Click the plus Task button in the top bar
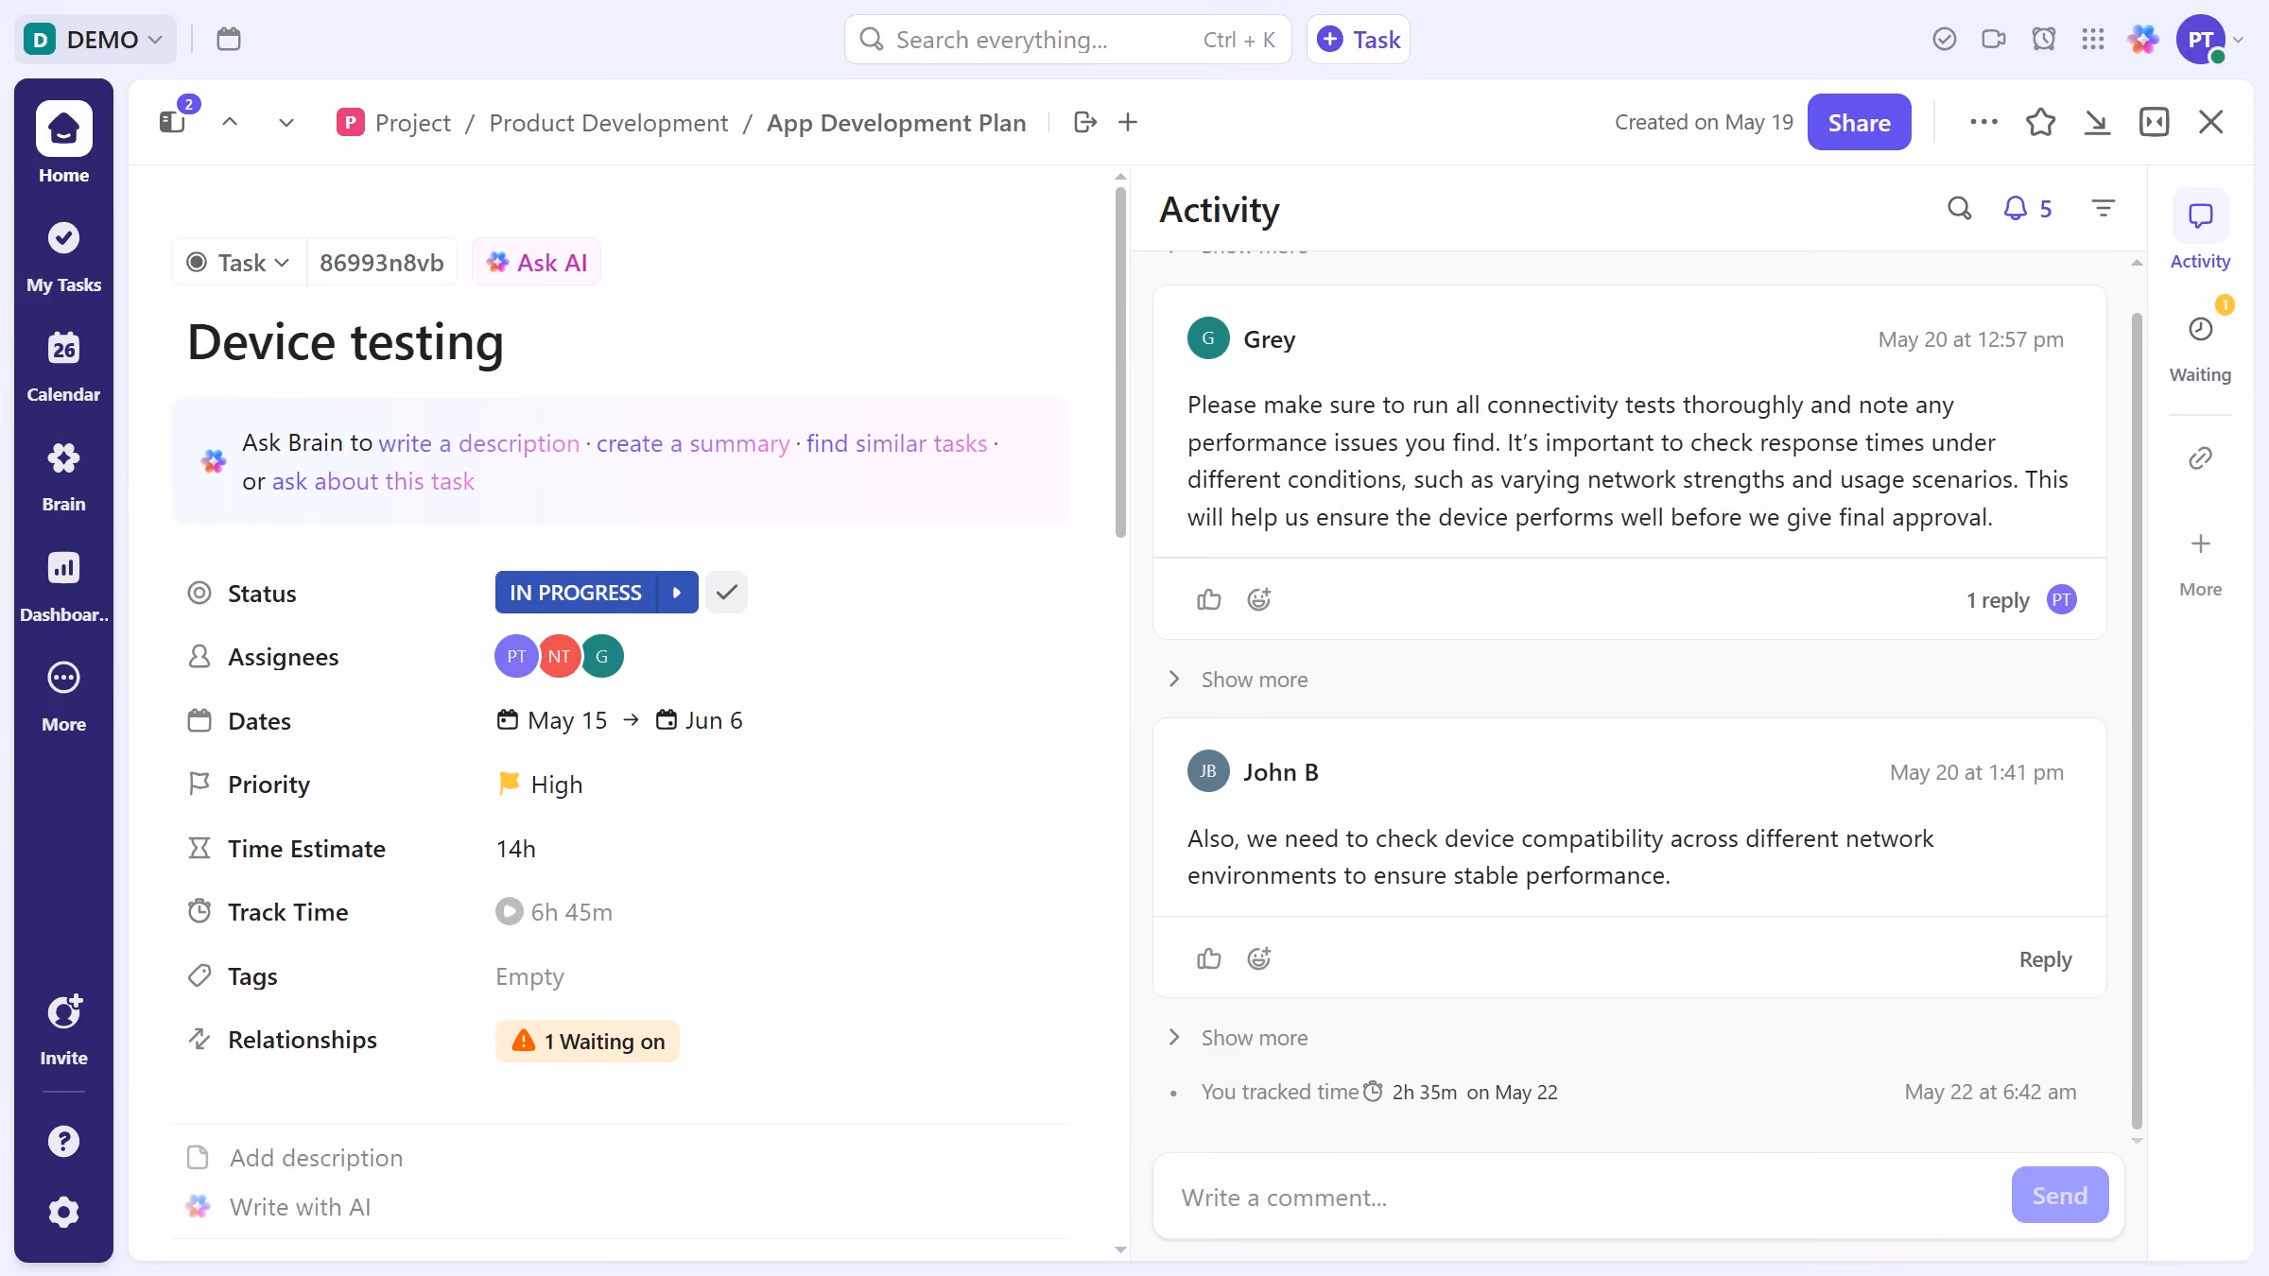Image resolution: width=2269 pixels, height=1276 pixels. tap(1358, 39)
